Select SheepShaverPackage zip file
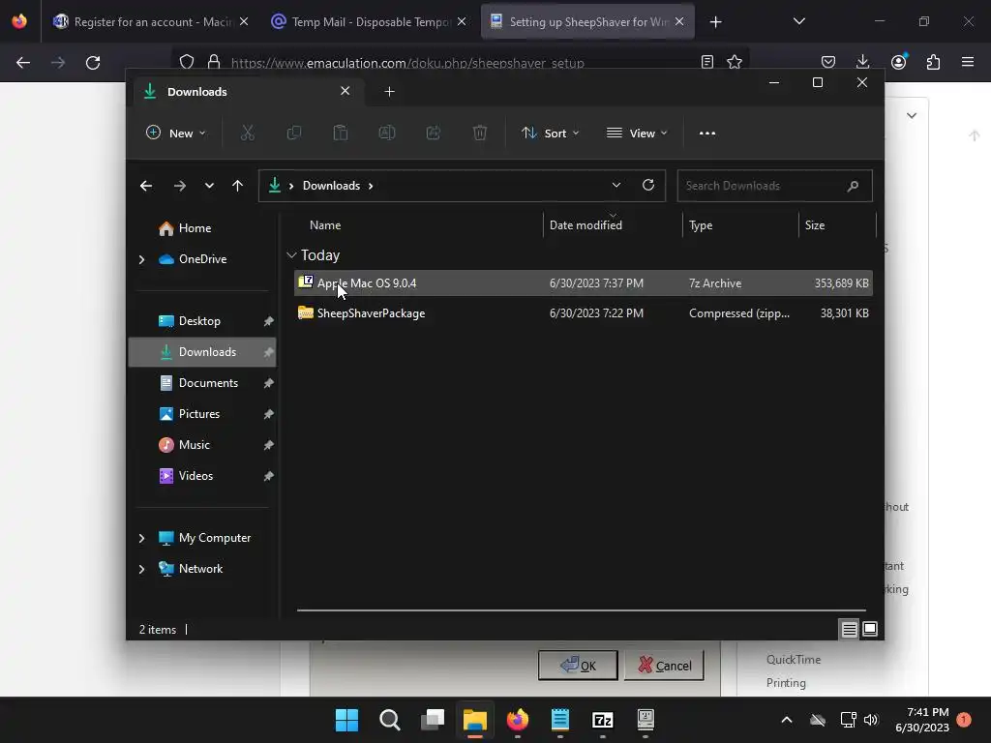This screenshot has height=743, width=991. (x=583, y=313)
